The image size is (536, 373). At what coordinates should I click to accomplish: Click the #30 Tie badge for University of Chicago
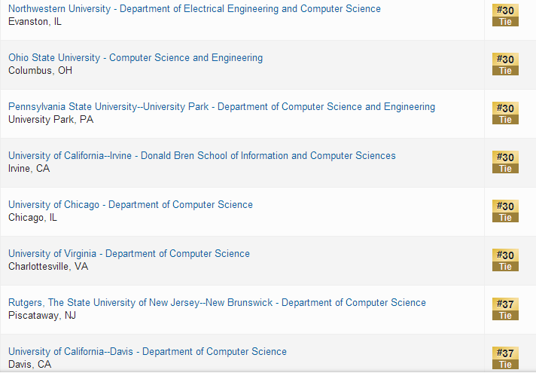point(505,211)
